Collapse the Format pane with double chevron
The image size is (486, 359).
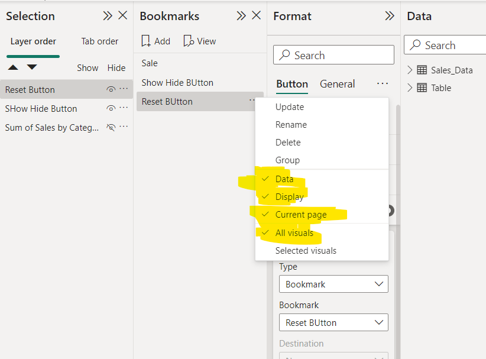pyautogui.click(x=390, y=16)
